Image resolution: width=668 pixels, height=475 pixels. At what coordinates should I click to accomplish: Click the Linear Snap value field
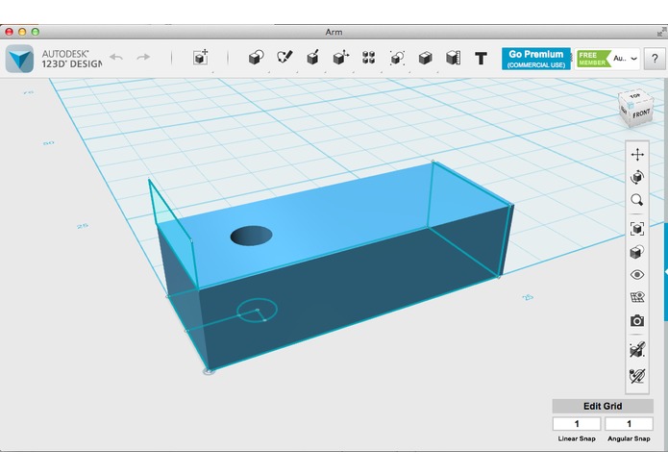tap(577, 424)
